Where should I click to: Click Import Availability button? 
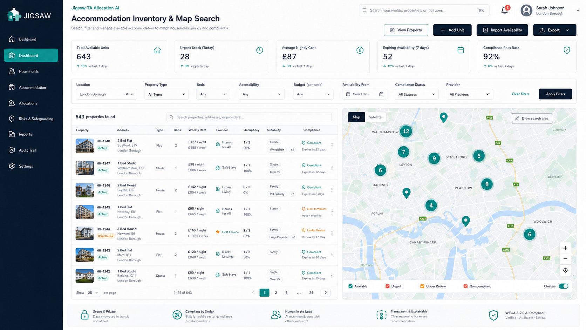click(x=502, y=30)
